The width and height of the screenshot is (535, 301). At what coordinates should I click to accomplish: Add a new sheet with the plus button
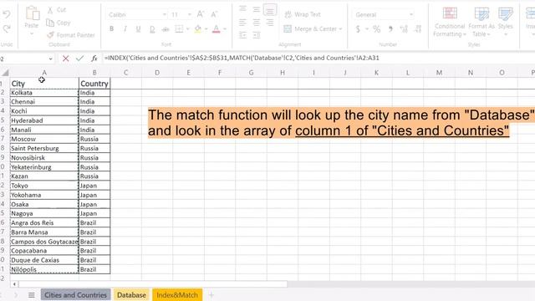tap(211, 295)
